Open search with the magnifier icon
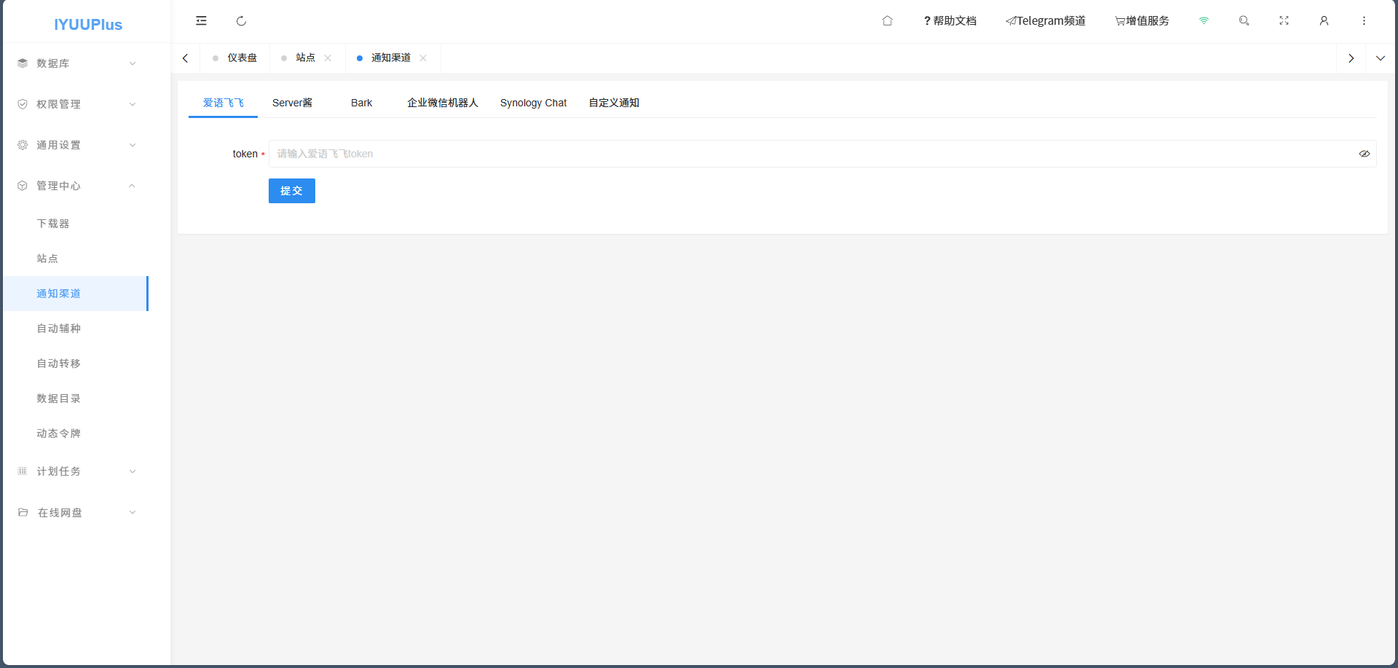The width and height of the screenshot is (1398, 668). 1244,21
